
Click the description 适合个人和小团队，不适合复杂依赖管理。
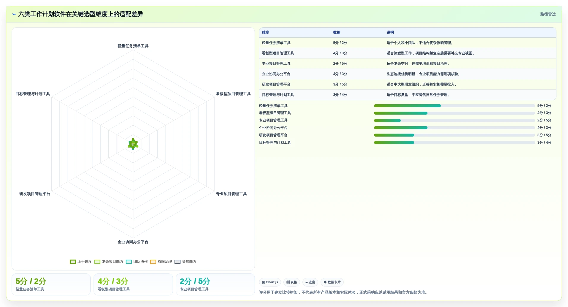tap(420, 43)
